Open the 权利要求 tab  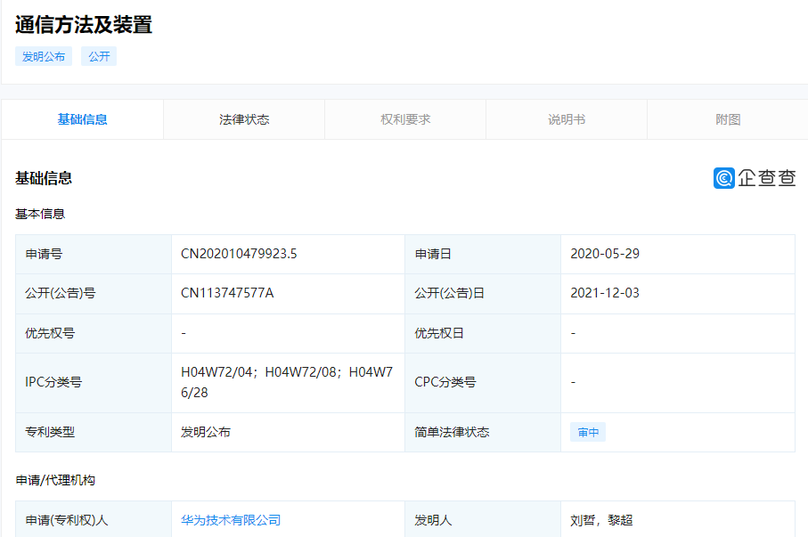[x=405, y=119]
